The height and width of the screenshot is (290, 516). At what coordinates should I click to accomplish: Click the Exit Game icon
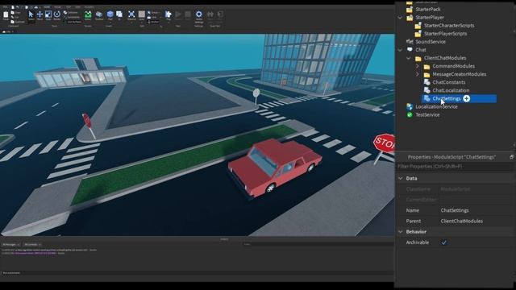[220, 14]
